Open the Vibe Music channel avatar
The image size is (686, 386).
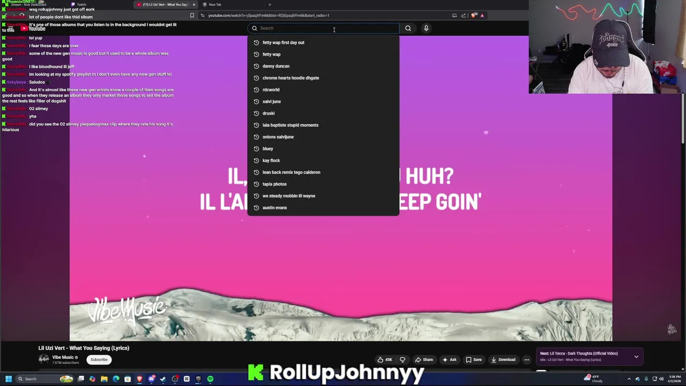[x=43, y=359]
